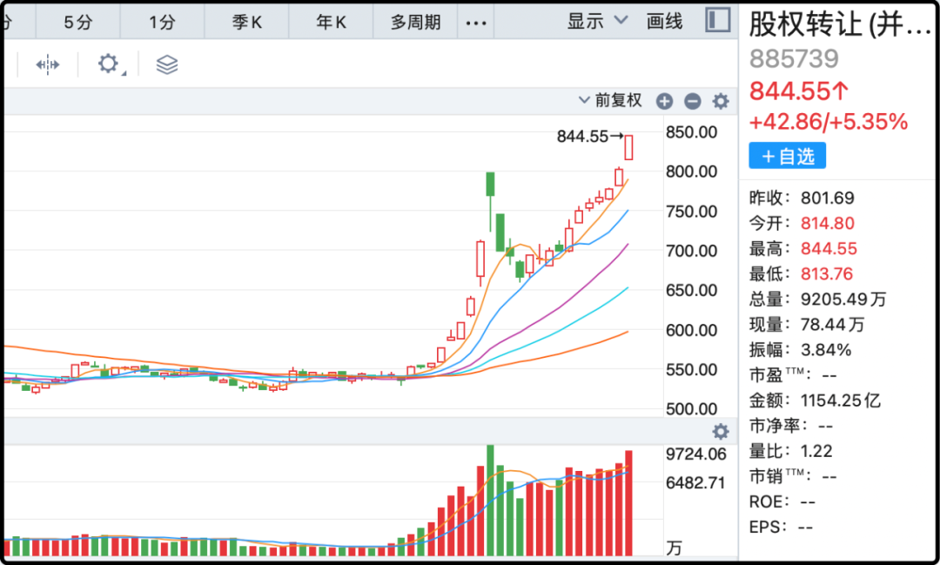Switch to the 1分 period tab
This screenshot has width=940, height=565.
pos(162,23)
